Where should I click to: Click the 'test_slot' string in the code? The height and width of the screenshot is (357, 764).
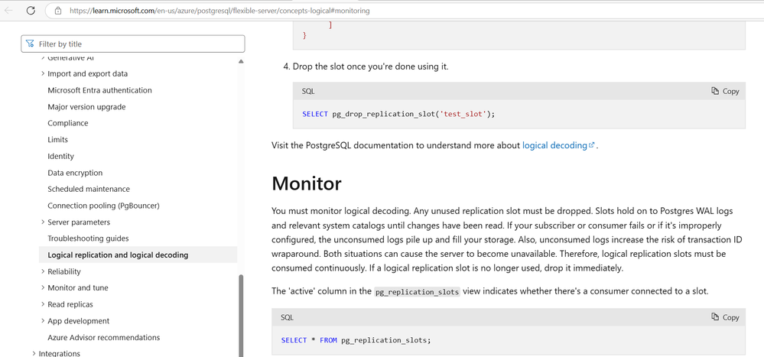click(463, 114)
